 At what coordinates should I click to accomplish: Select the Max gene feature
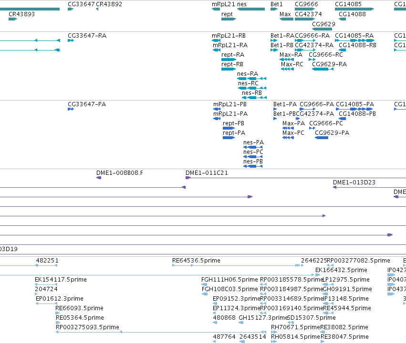click(286, 19)
